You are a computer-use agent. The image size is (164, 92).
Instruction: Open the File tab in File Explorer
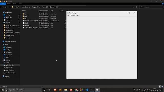[x=3, y=4]
